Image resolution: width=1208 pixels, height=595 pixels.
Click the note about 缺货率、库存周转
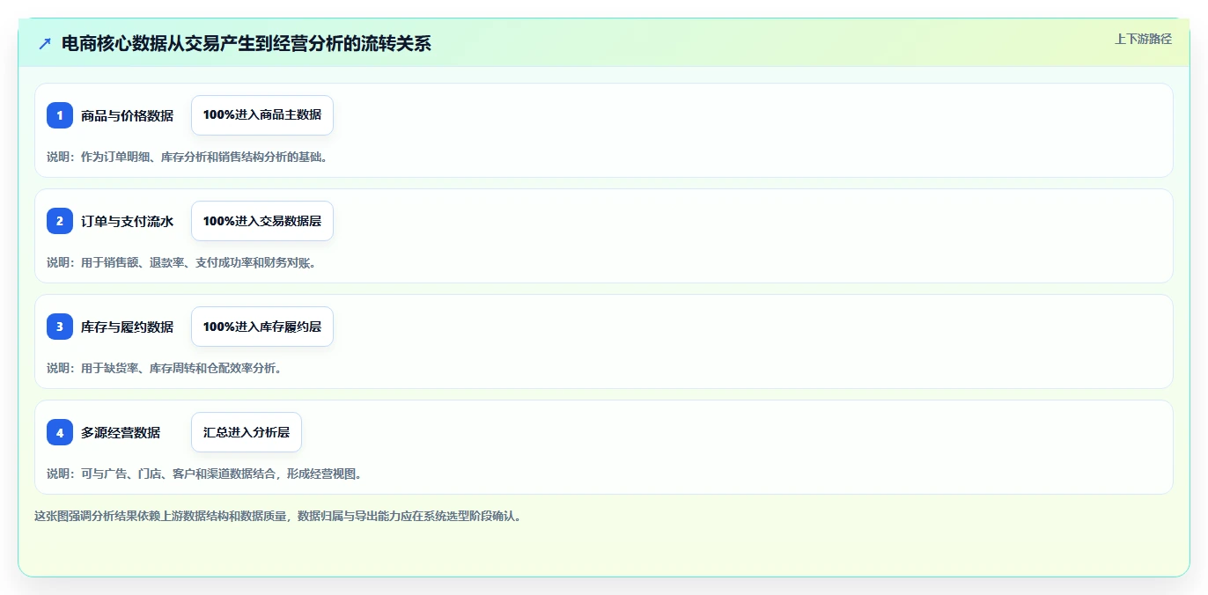pos(165,368)
